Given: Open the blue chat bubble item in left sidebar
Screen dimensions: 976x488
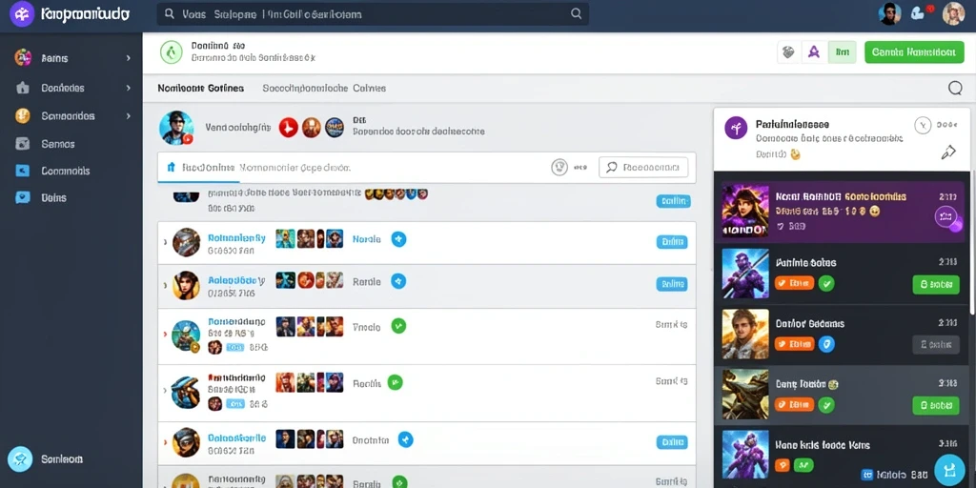Looking at the screenshot, I should tap(23, 198).
